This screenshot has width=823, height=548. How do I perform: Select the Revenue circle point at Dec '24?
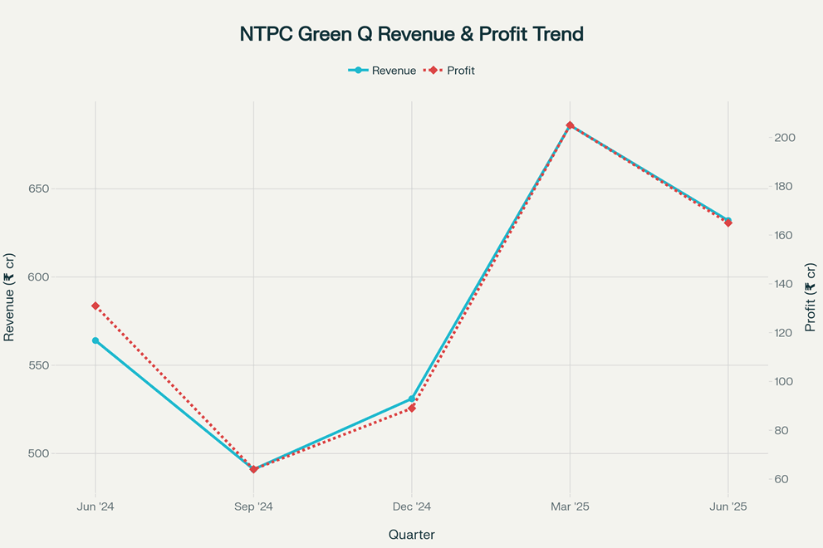pos(412,399)
